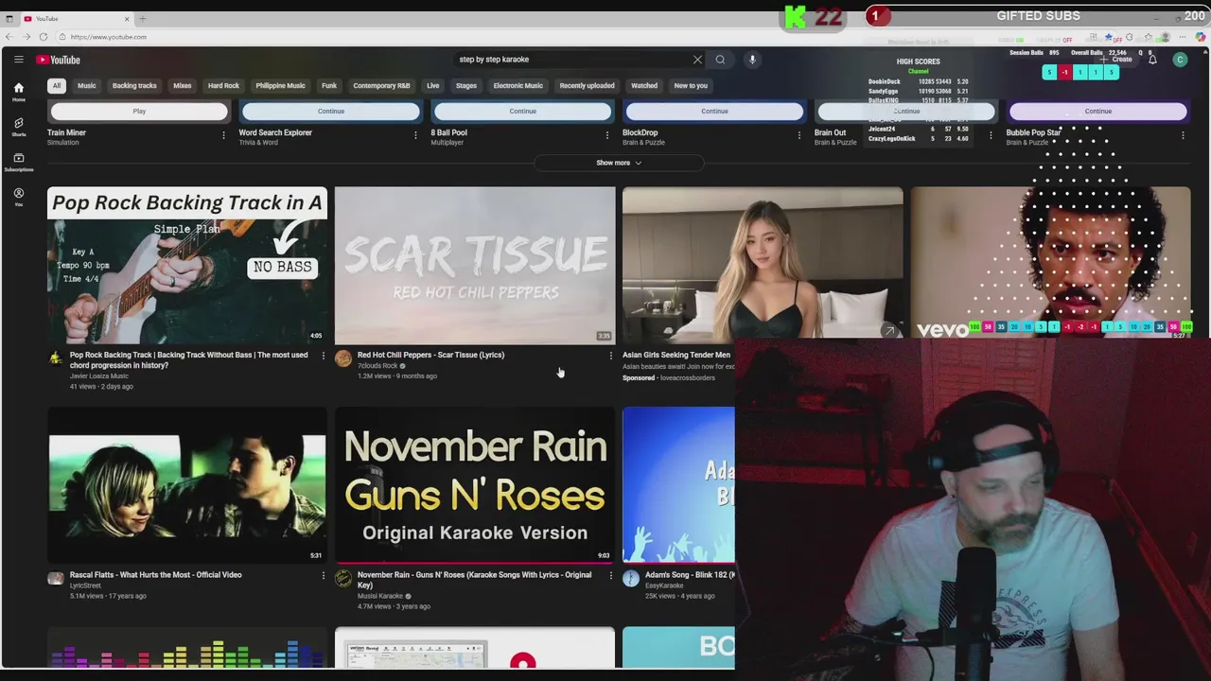Continue Word Search Explorer game
Screen dimensions: 1211x681
tap(331, 112)
